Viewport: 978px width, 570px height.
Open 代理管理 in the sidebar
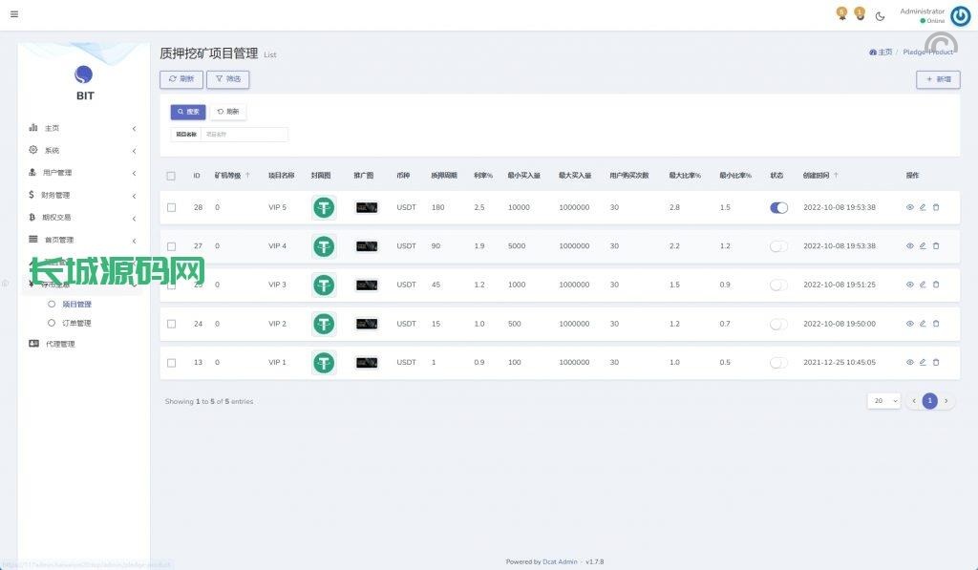[x=59, y=344]
